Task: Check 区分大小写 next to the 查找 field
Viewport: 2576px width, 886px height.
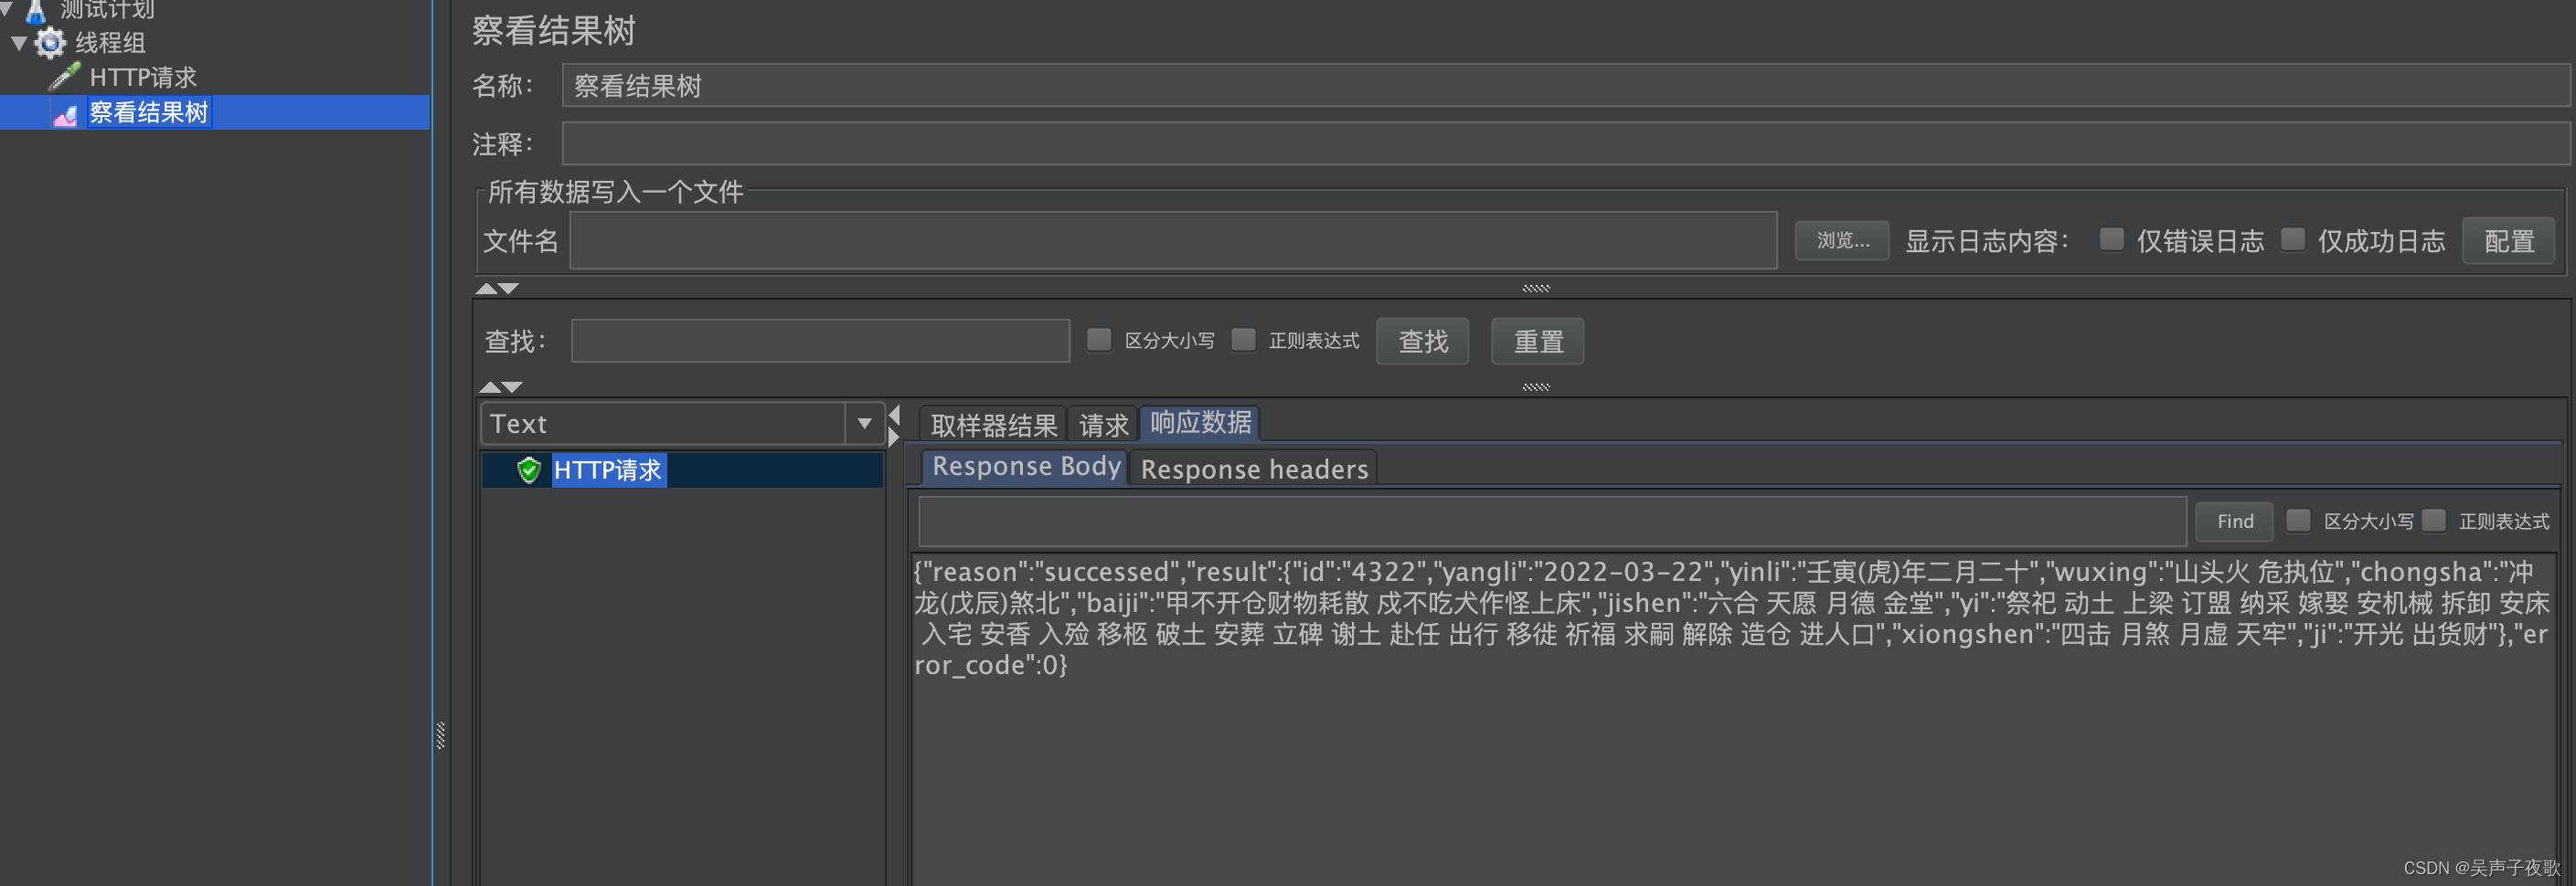Action: point(1099,340)
